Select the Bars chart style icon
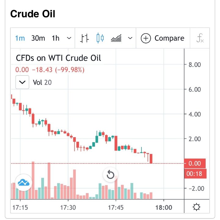 point(85,38)
